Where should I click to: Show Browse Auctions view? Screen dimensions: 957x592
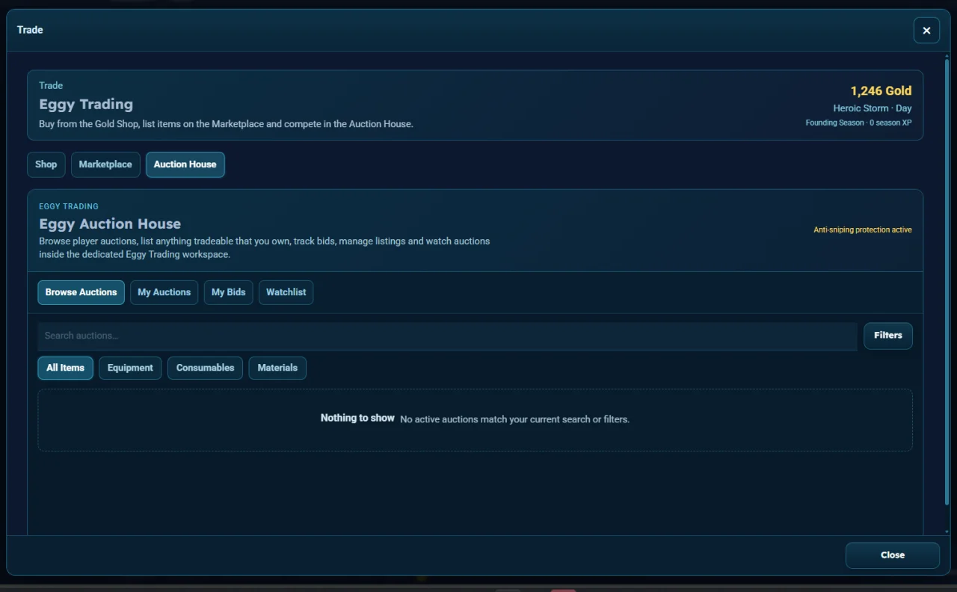point(81,292)
